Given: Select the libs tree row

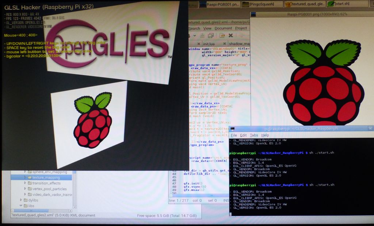Looking at the screenshot, I should [x=42, y=206].
